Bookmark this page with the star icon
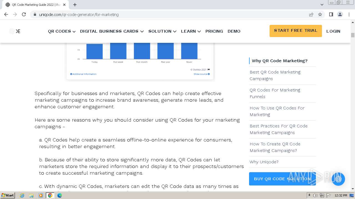The height and width of the screenshot is (199, 355). pyautogui.click(x=320, y=14)
